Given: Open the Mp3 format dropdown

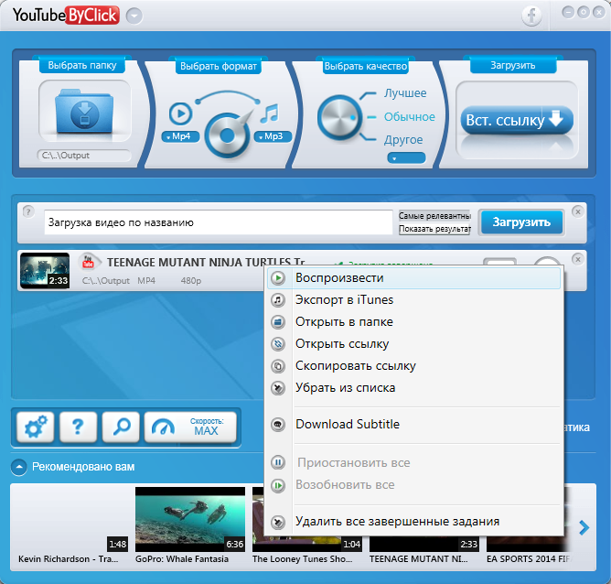Looking at the screenshot, I should 273,136.
